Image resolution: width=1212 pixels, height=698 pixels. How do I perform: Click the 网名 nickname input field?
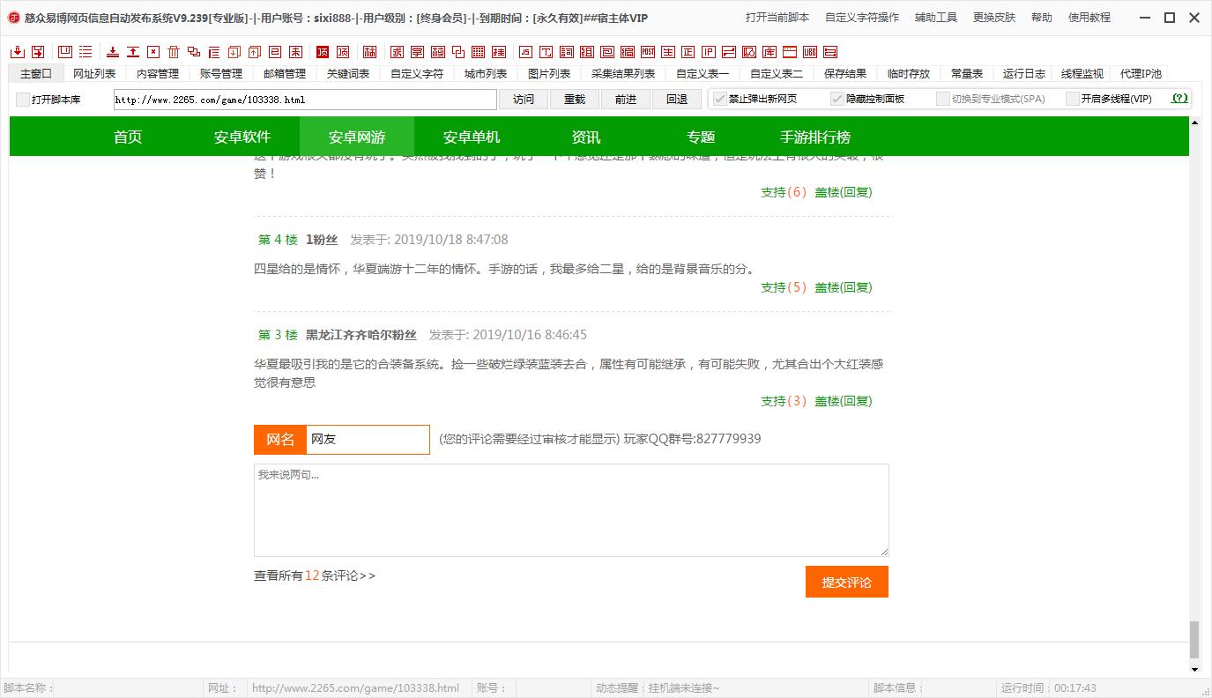pyautogui.click(x=368, y=439)
